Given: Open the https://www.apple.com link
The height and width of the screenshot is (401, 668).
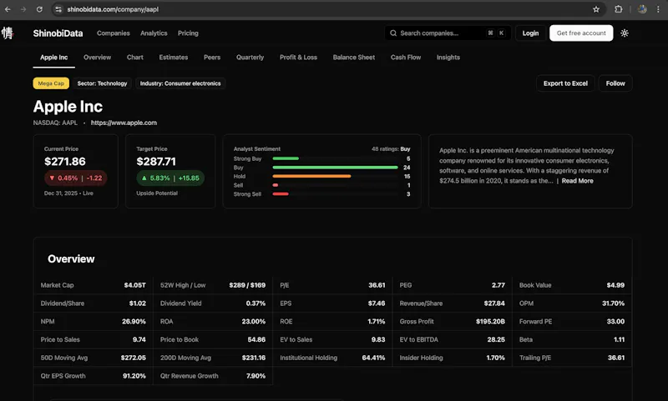Looking at the screenshot, I should pos(124,123).
